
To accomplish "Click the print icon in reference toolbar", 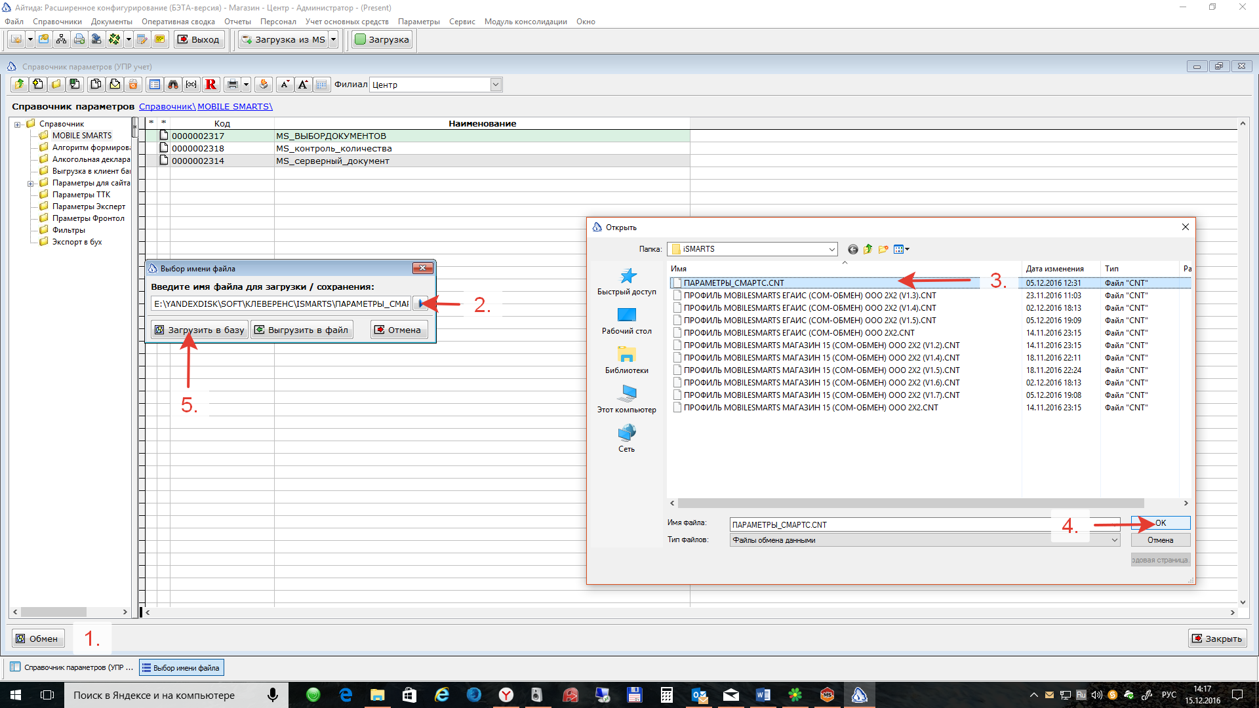I will click(232, 84).
